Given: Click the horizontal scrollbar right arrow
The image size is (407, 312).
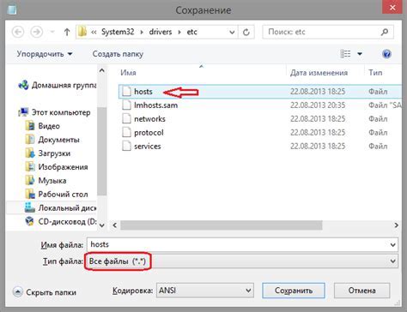Looking at the screenshot, I should point(397,225).
